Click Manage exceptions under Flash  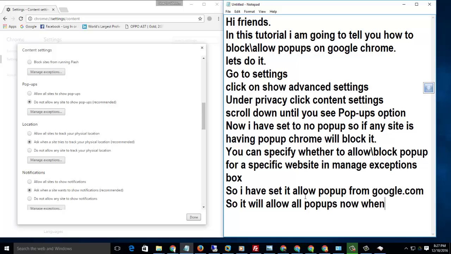(46, 72)
